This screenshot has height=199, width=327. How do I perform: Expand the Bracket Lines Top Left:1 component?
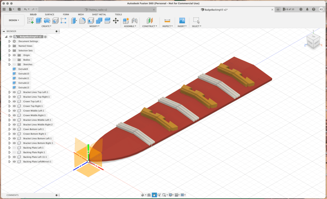point(10,92)
